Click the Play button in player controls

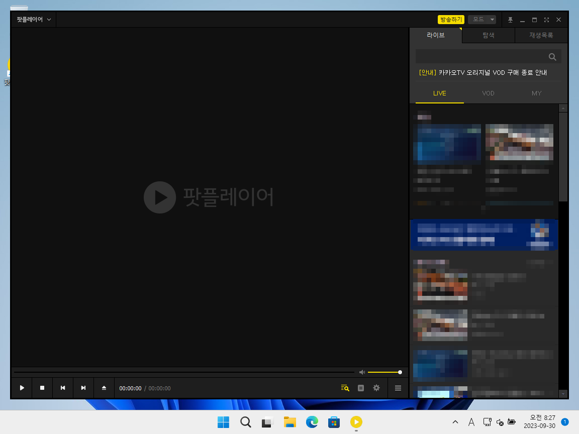[x=22, y=388]
